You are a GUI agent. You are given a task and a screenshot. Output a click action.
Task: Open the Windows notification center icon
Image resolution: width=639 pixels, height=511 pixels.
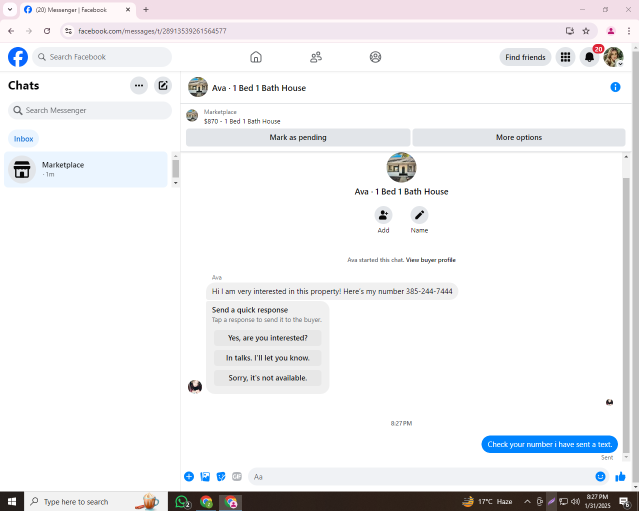point(624,501)
